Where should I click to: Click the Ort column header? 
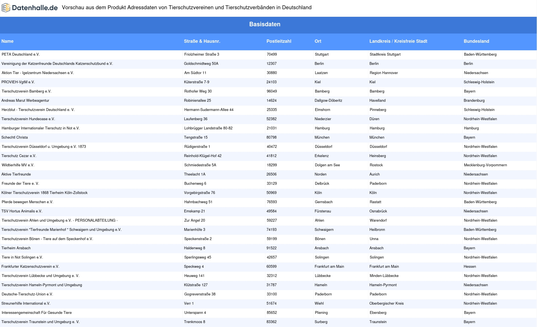[x=318, y=41]
